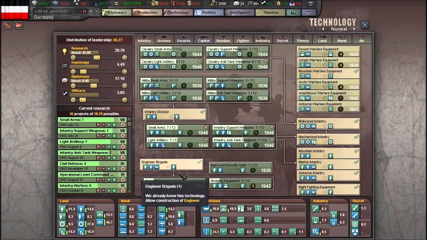The width and height of the screenshot is (427, 240).
Task: Decrease game speed with minus button
Action: click(97, 11)
